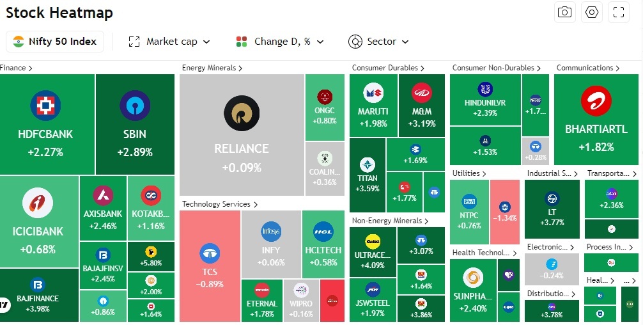Click BHARTIARTL Airtel logo icon
The height and width of the screenshot is (325, 643).
596,101
